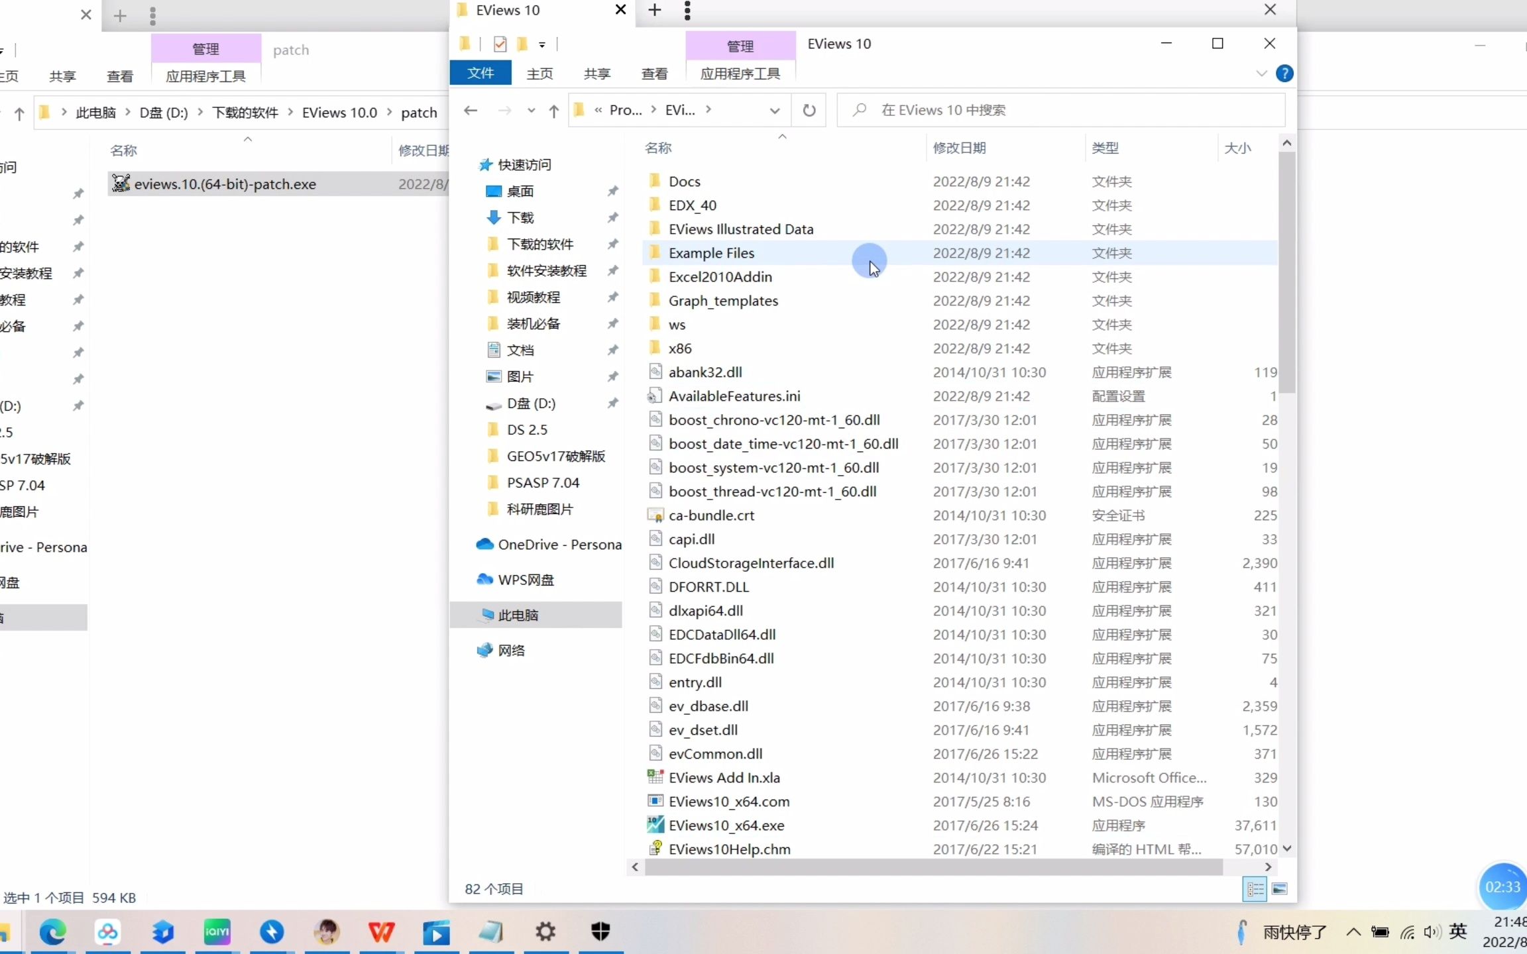Image resolution: width=1527 pixels, height=954 pixels.
Task: Click the vertical scrollbar of file list
Action: click(x=1287, y=272)
